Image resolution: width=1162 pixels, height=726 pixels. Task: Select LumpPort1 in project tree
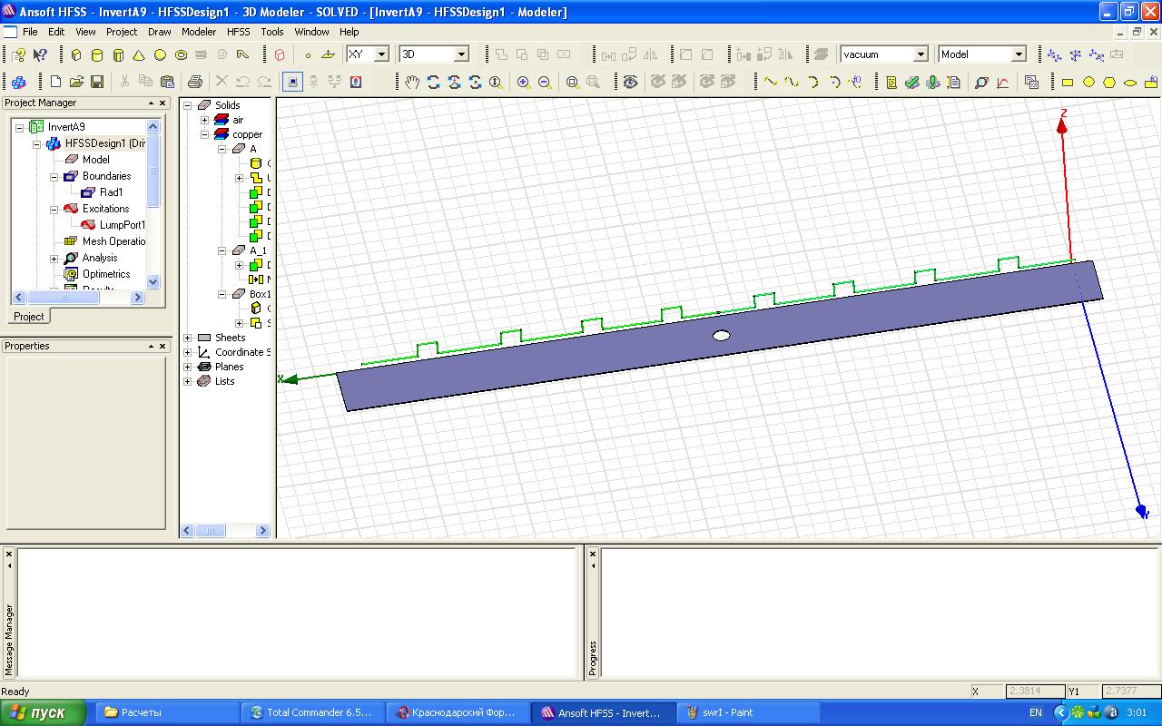[122, 225]
